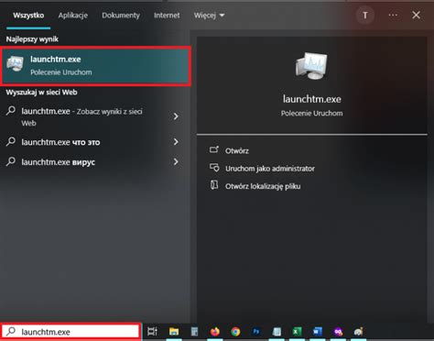
Task: Click the 'Najlepszy wynik' heading
Action: point(32,39)
